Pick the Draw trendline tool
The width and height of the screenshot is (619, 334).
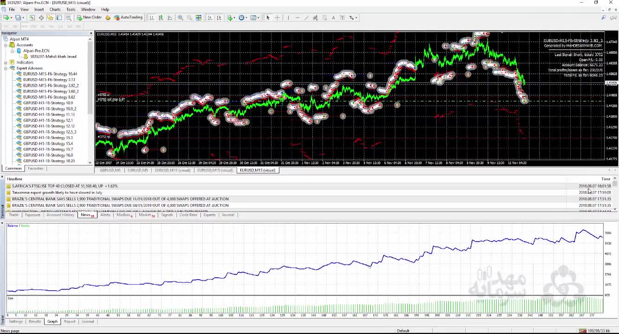[x=306, y=18]
